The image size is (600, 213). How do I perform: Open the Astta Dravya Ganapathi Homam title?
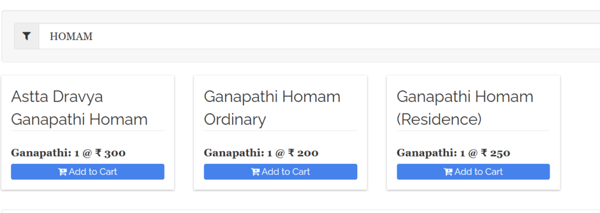[79, 108]
